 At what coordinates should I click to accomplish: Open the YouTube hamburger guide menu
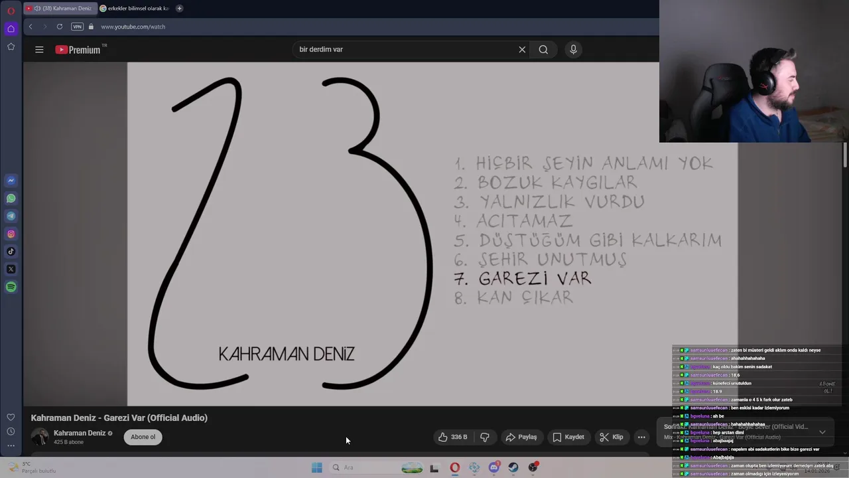click(x=39, y=49)
